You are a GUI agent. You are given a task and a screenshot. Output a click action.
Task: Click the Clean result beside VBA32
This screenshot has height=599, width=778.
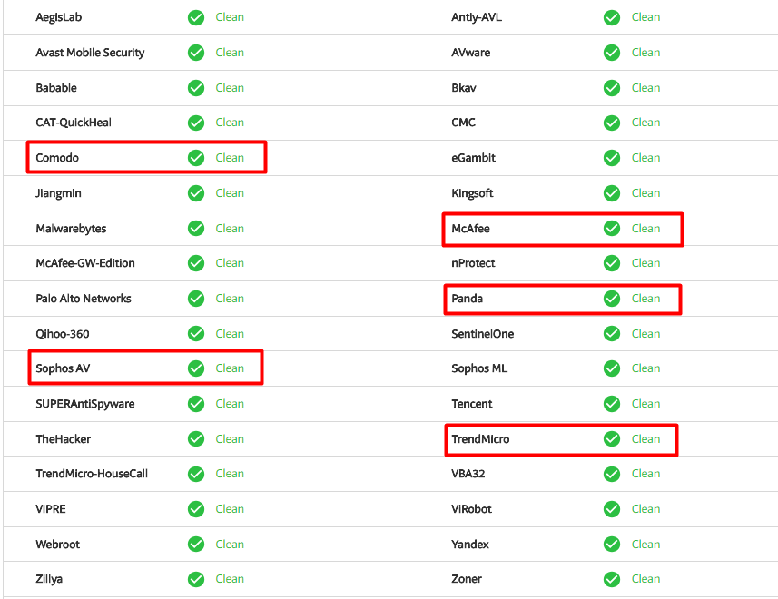tap(645, 474)
